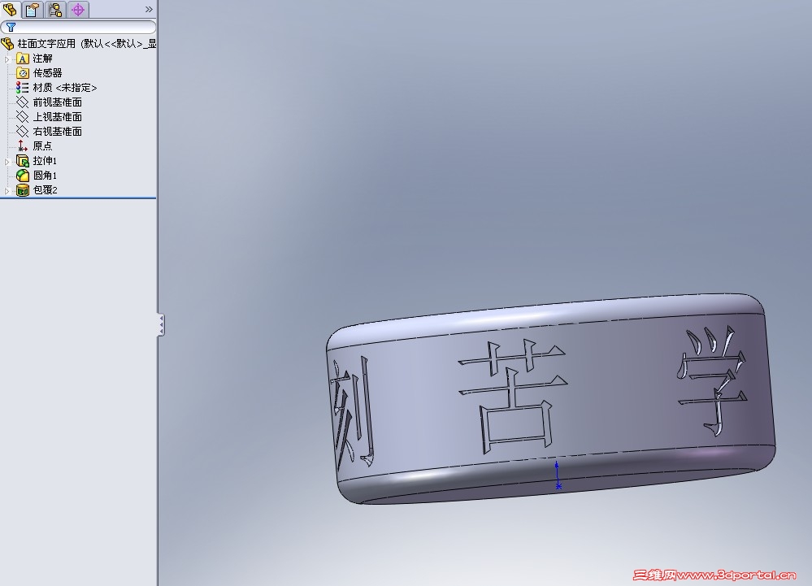Click the 包覆2 wrap feature icon
This screenshot has width=812, height=586.
[x=22, y=190]
